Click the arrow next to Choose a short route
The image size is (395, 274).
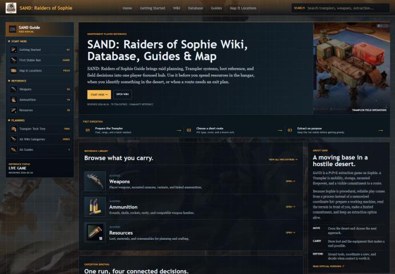click(280, 130)
